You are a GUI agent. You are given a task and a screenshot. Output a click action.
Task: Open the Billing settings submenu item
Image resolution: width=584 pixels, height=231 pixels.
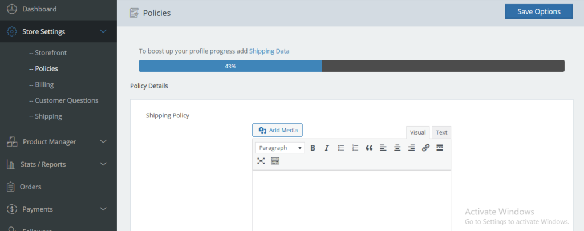click(x=44, y=84)
